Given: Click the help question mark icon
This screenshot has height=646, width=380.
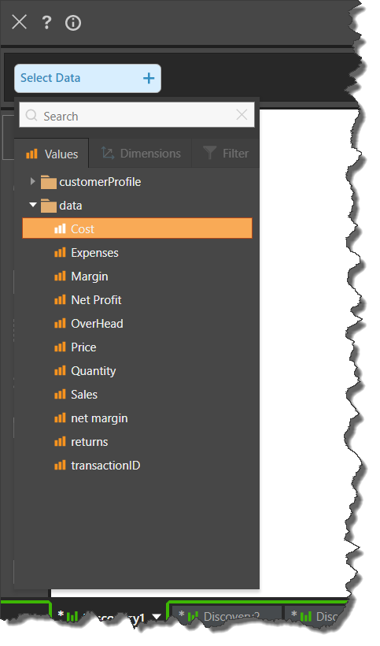Looking at the screenshot, I should click(47, 22).
